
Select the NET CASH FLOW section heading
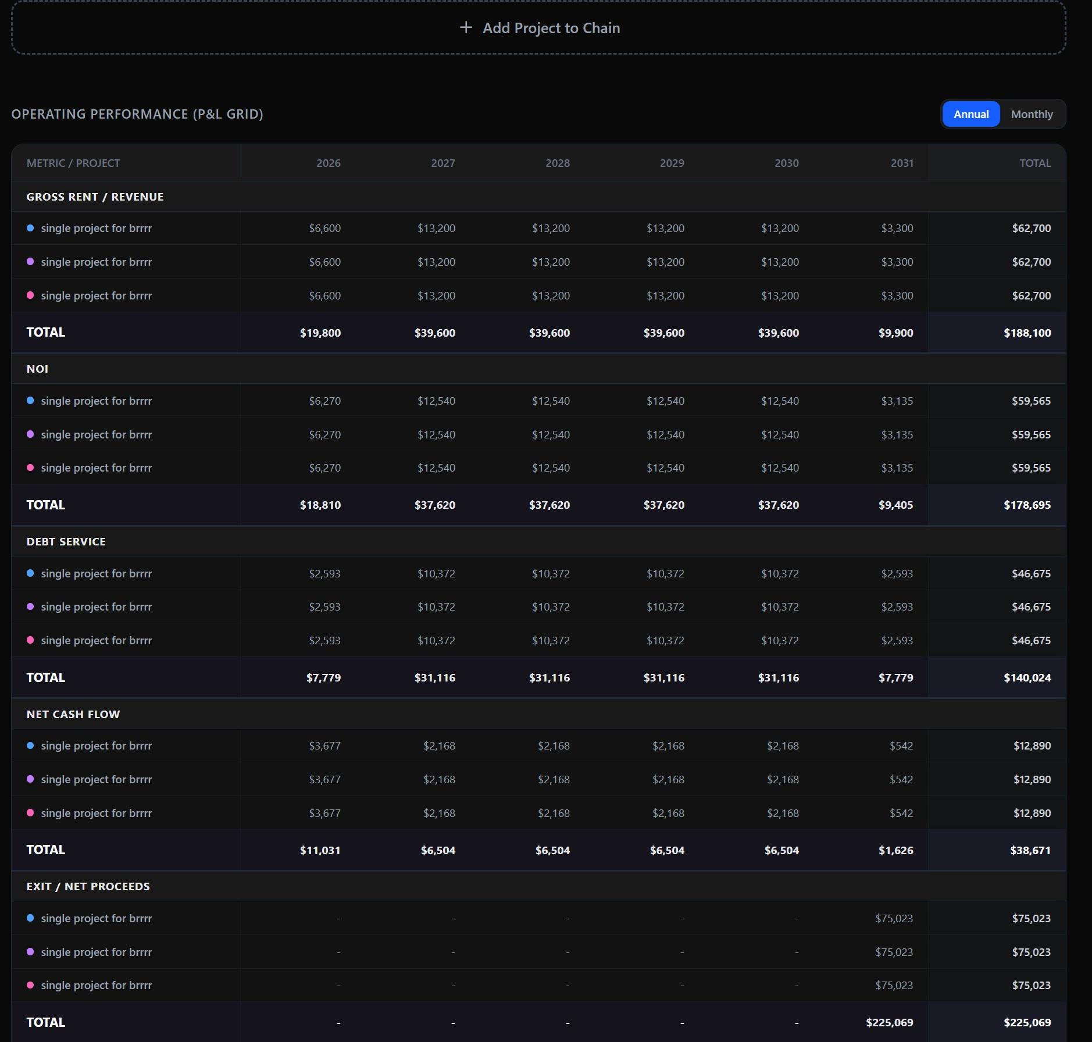click(73, 714)
